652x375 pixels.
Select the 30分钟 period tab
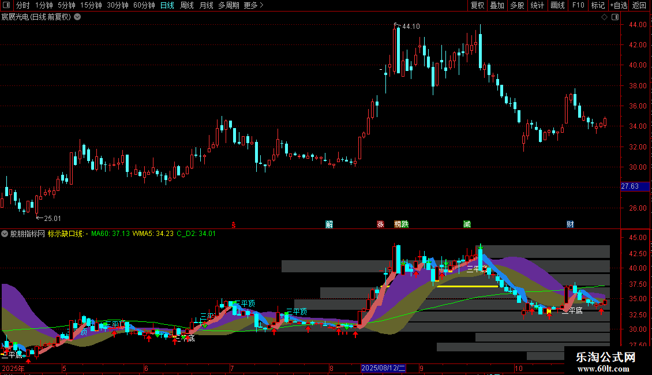tap(118, 5)
